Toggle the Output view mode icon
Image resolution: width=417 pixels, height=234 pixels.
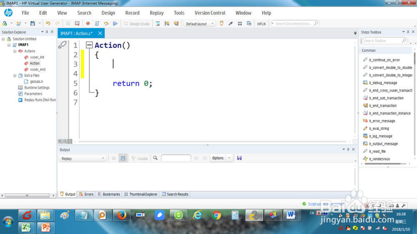[x=123, y=158]
